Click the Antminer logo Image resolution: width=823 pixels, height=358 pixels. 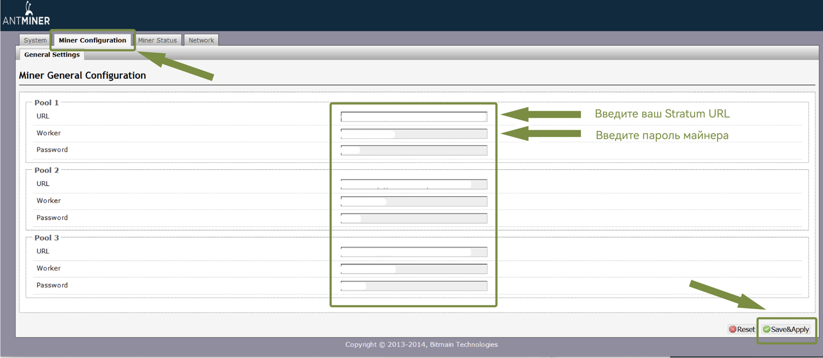point(26,14)
